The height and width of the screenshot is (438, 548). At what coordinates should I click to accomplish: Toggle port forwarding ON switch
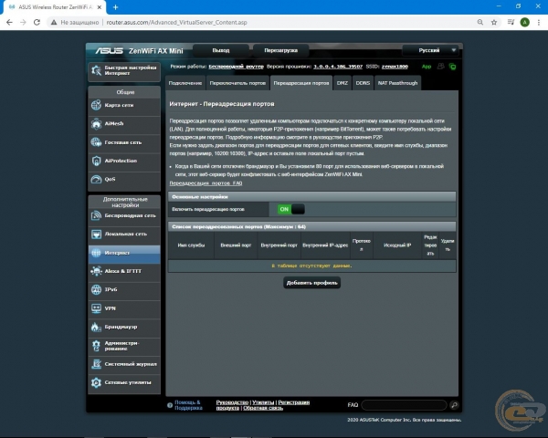[291, 209]
